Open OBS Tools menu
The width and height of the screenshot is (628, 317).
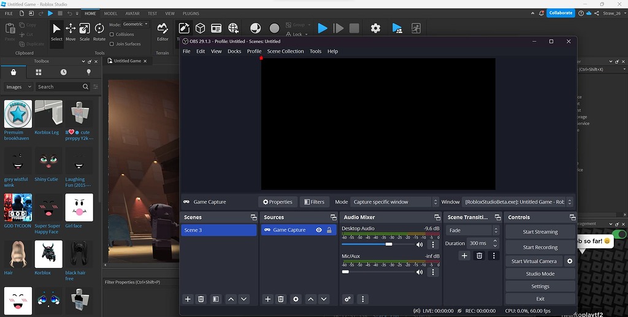[316, 52]
